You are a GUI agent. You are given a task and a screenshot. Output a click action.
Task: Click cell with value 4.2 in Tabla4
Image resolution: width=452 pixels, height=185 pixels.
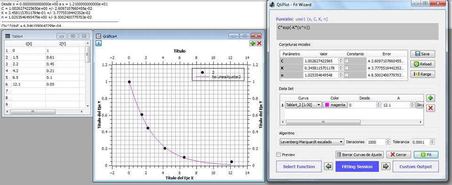tap(28, 71)
